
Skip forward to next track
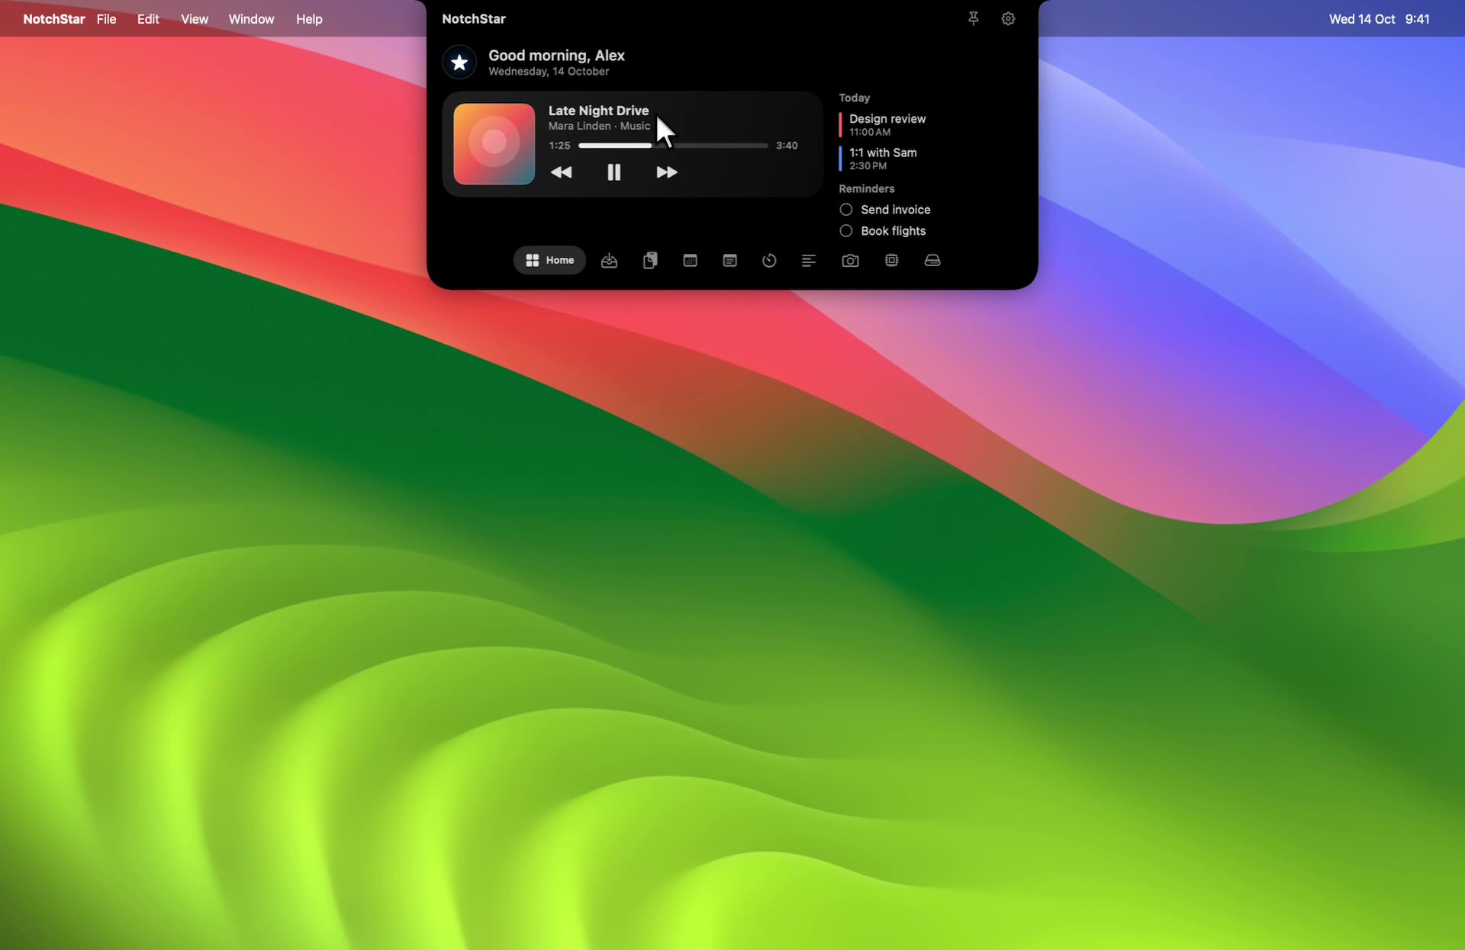(667, 172)
